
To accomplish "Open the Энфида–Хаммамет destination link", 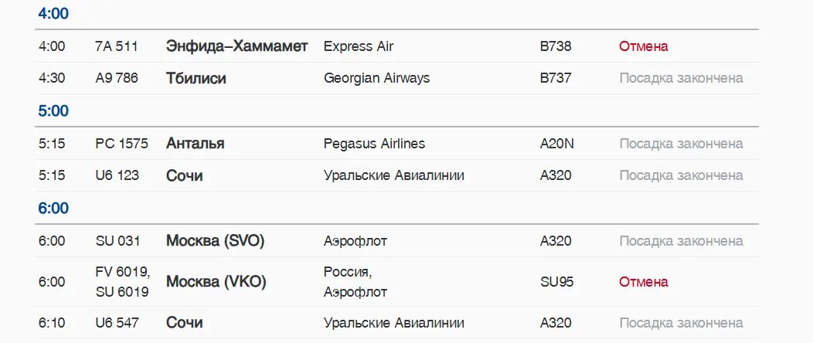I will pyautogui.click(x=237, y=46).
